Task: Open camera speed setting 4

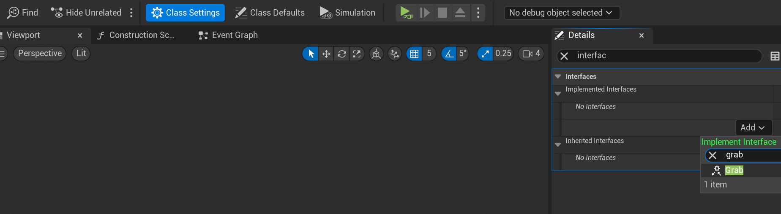Action: click(x=531, y=54)
